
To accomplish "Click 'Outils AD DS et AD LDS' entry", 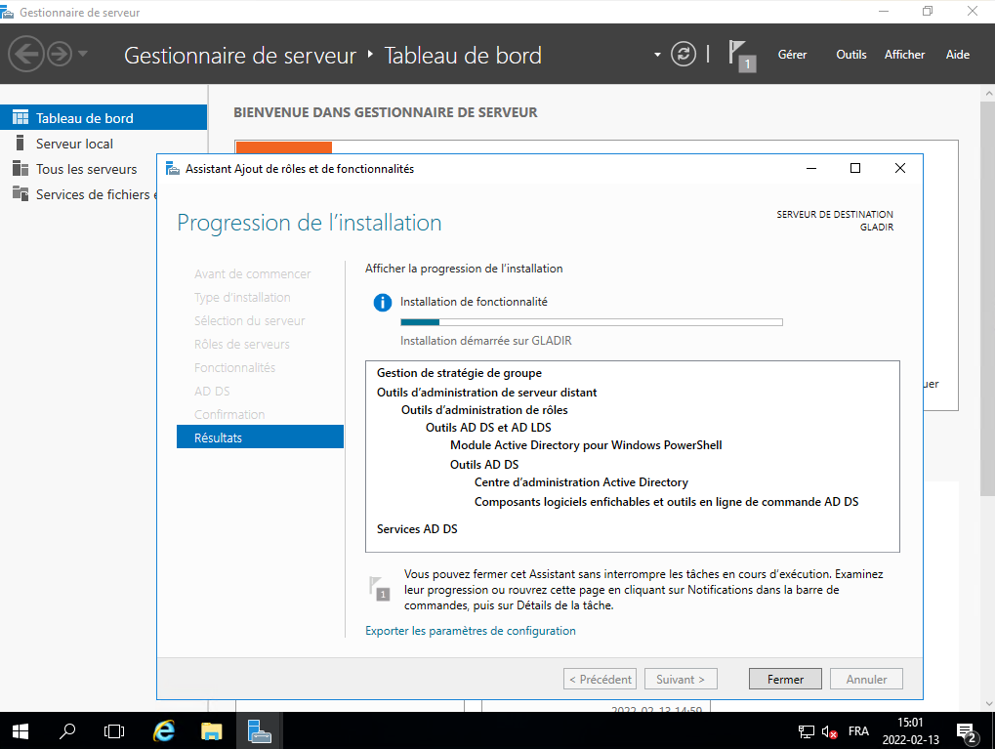I will 488,427.
